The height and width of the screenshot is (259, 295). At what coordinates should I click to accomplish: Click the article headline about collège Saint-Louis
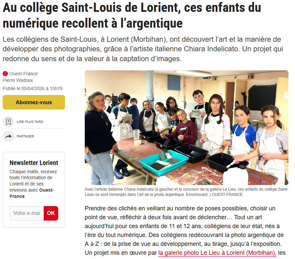click(132, 15)
